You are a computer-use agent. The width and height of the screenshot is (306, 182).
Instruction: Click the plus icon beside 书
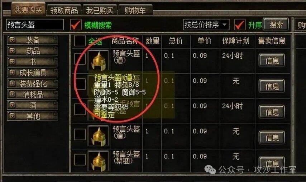[x=12, y=61]
